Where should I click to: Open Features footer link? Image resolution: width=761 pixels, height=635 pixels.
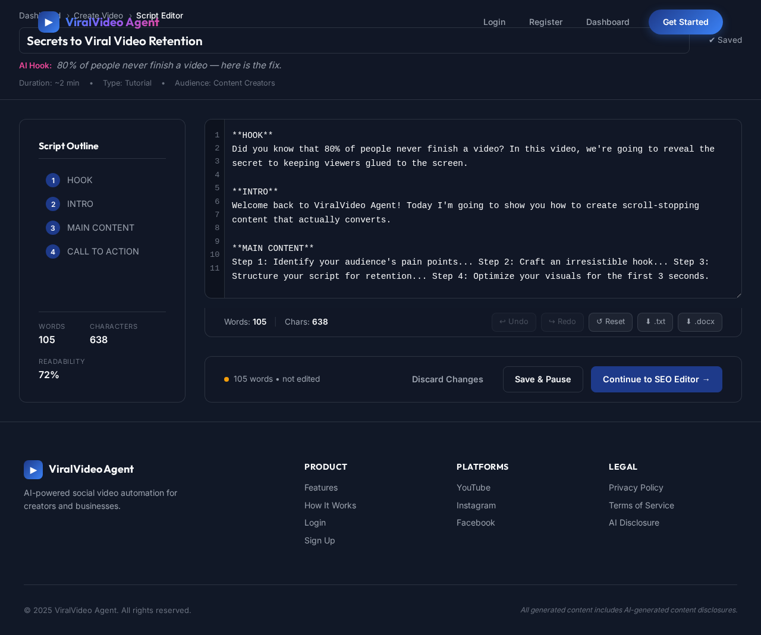click(x=321, y=488)
